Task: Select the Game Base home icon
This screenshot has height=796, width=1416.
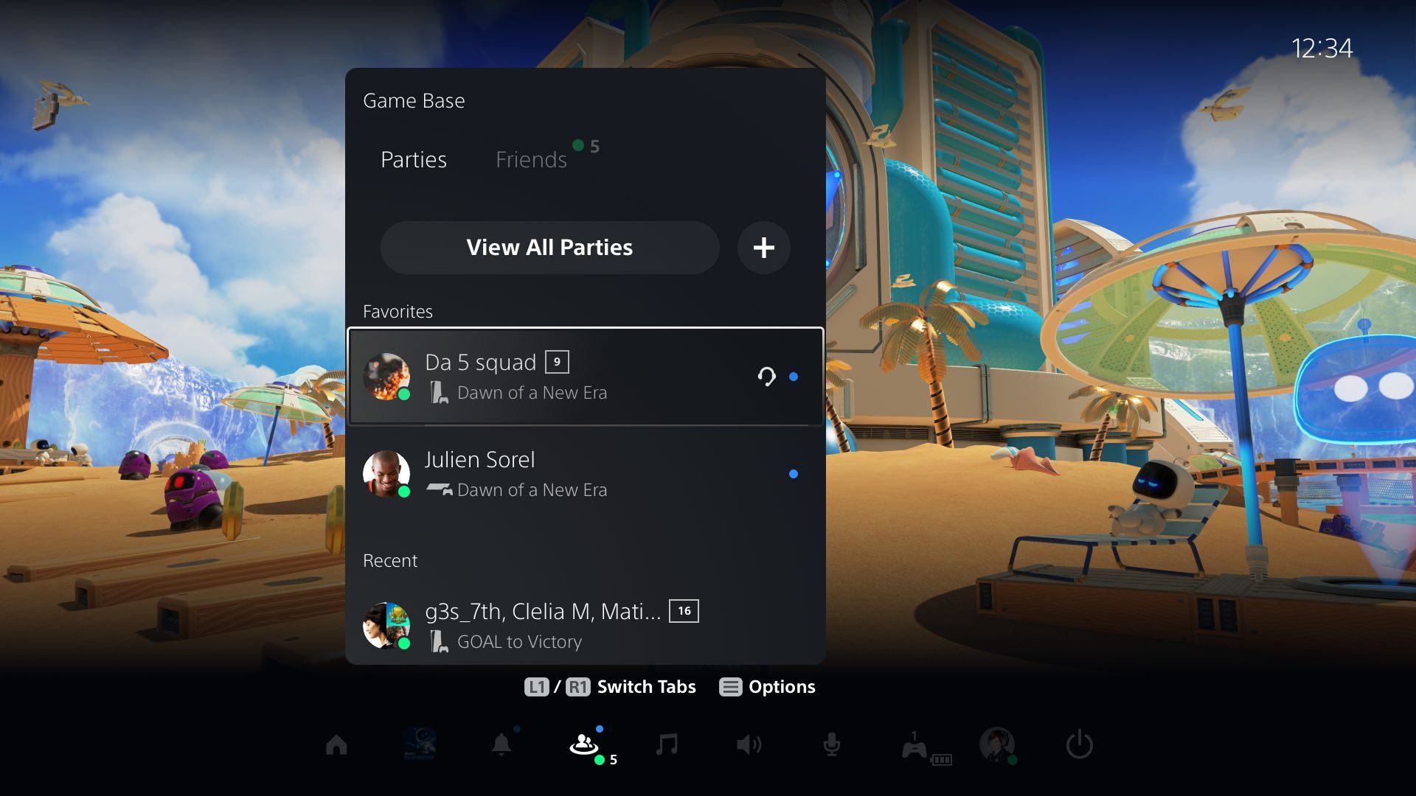Action: coord(336,744)
